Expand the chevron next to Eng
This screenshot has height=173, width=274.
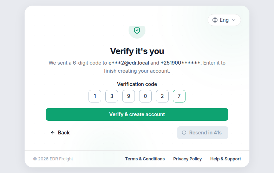[x=234, y=20]
